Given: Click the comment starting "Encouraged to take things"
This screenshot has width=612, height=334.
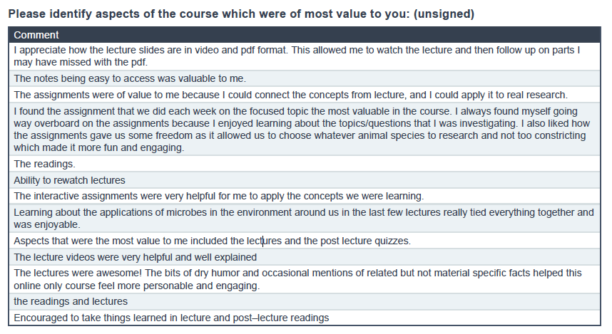Looking at the screenshot, I should 171,318.
